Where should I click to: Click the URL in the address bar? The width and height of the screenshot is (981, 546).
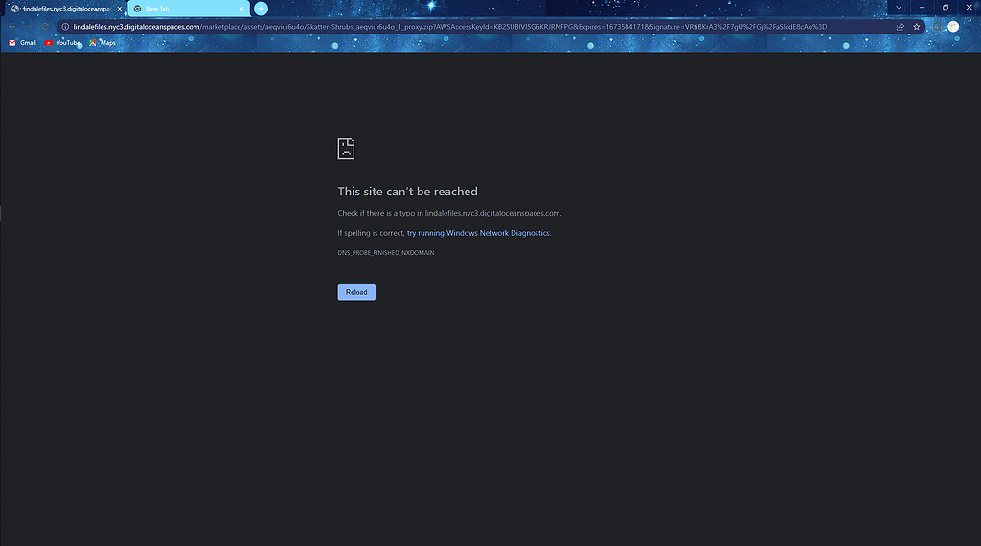tap(450, 27)
